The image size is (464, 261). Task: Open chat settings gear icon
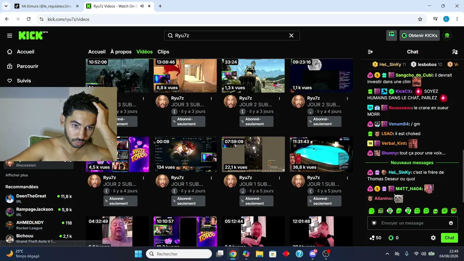(433, 238)
